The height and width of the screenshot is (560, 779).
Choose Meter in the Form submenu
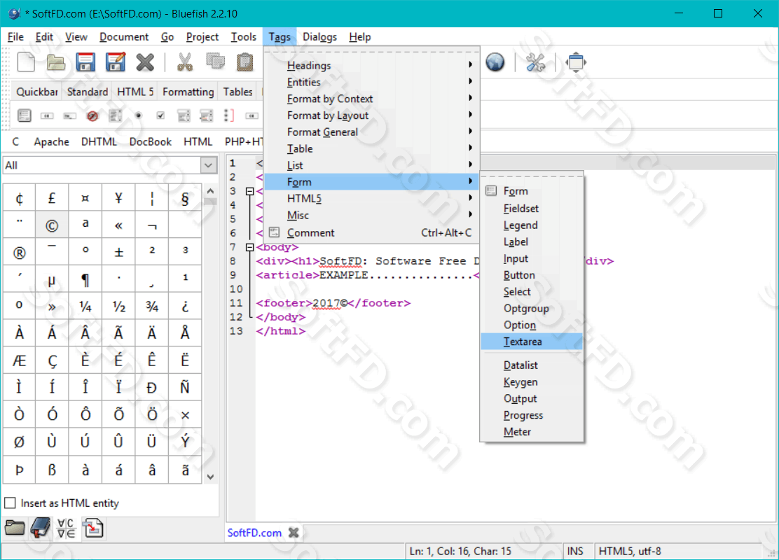[532, 431]
